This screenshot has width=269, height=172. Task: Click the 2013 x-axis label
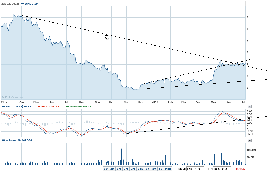pos(155,102)
